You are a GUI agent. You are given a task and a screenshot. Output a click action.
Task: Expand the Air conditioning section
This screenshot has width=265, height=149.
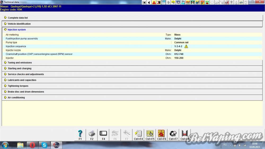pos(132,98)
